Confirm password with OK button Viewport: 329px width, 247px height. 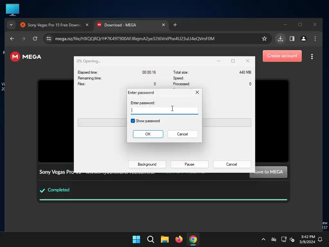(148, 134)
